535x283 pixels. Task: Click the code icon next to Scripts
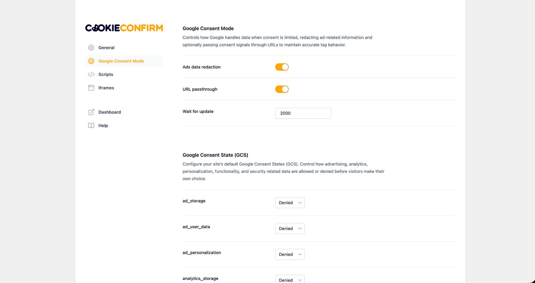91,74
